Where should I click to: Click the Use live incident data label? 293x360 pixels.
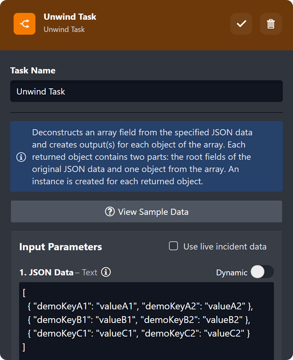point(225,246)
